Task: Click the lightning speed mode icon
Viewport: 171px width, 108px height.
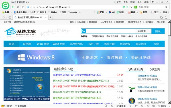Action: tap(127, 7)
